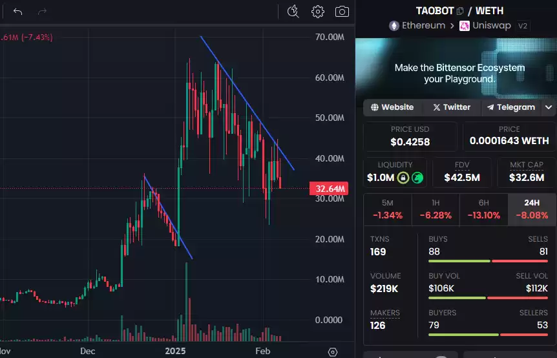Click the buy/sell volume ratio bar

(x=488, y=298)
